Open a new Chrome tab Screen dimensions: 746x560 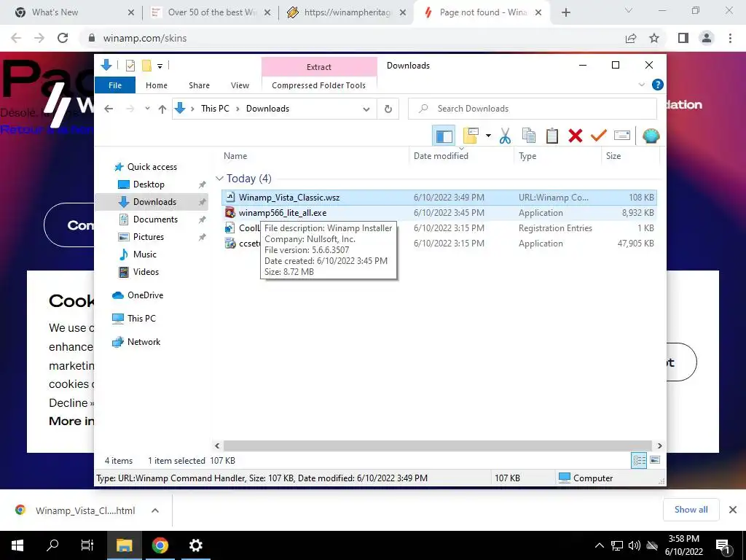pyautogui.click(x=565, y=12)
